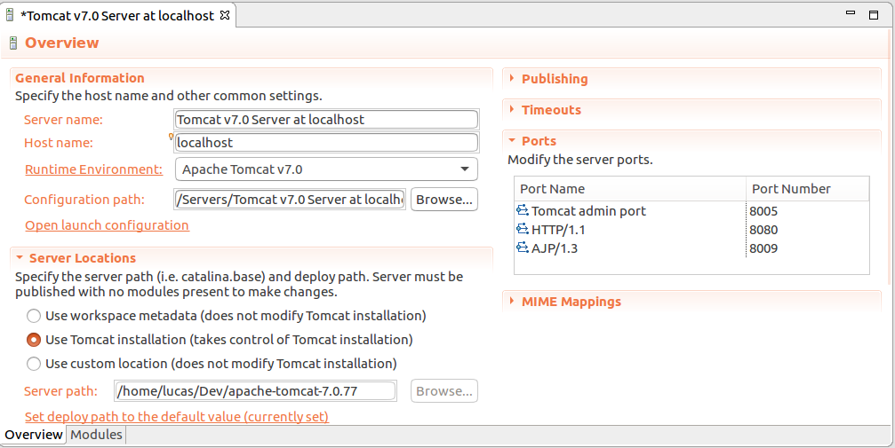Click the Host name input field
The height and width of the screenshot is (448, 895).
tap(326, 143)
